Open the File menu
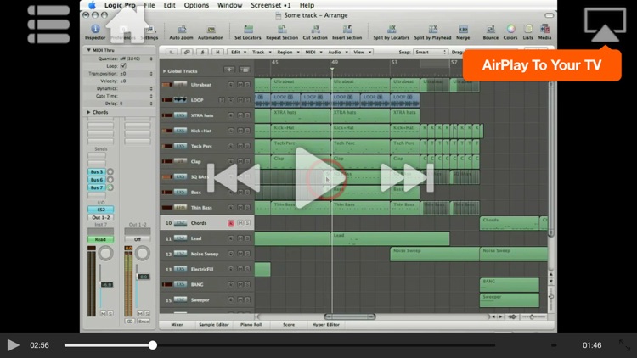637x358 pixels. [x=149, y=5]
